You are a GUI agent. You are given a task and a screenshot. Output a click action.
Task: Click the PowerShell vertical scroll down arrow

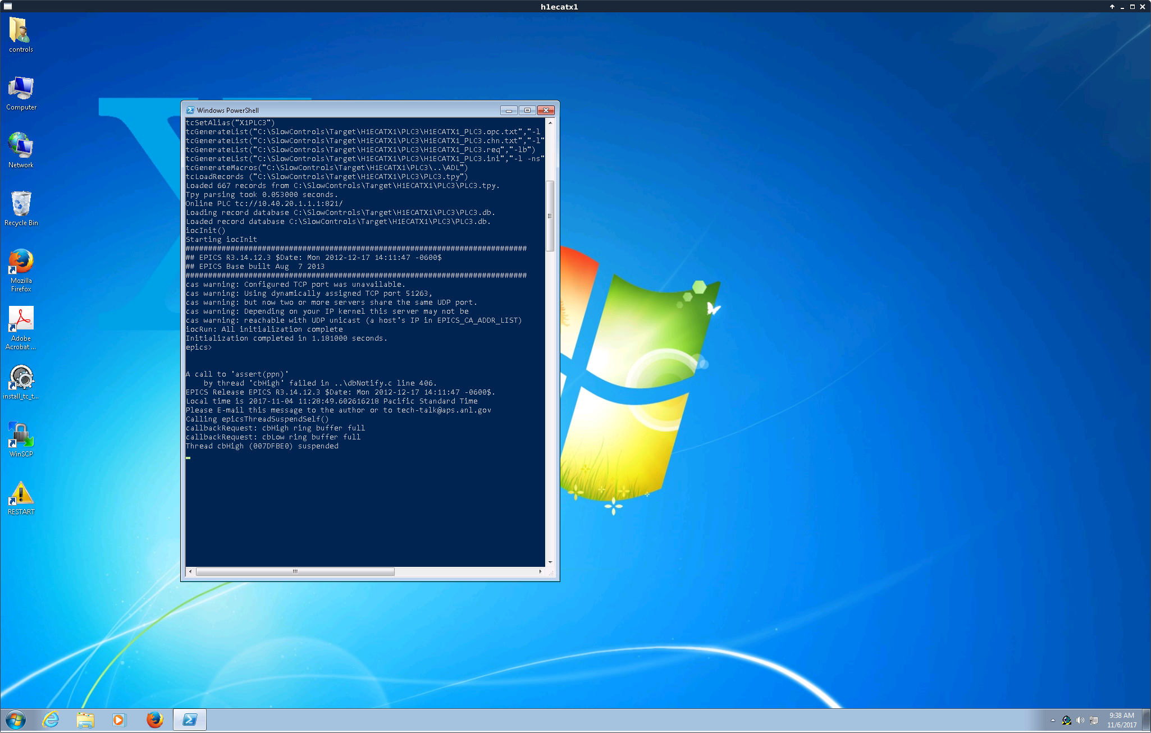550,562
